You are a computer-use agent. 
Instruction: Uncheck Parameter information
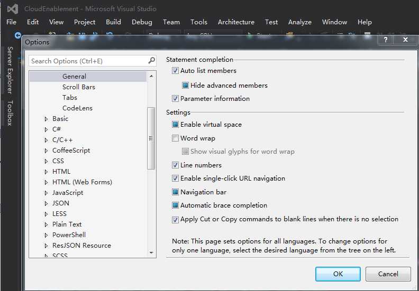point(175,99)
